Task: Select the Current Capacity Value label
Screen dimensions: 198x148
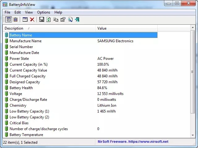Action: coord(28,70)
